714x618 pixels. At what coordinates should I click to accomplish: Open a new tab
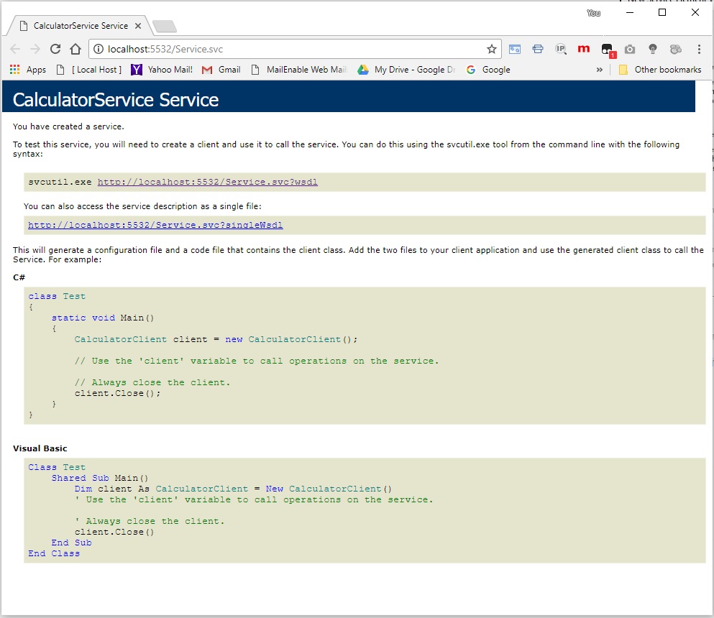pos(165,27)
